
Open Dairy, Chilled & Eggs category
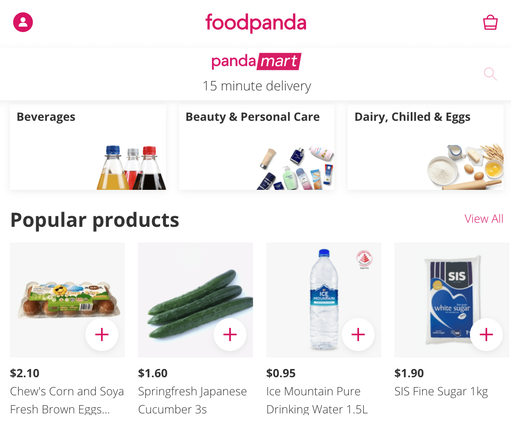(426, 147)
